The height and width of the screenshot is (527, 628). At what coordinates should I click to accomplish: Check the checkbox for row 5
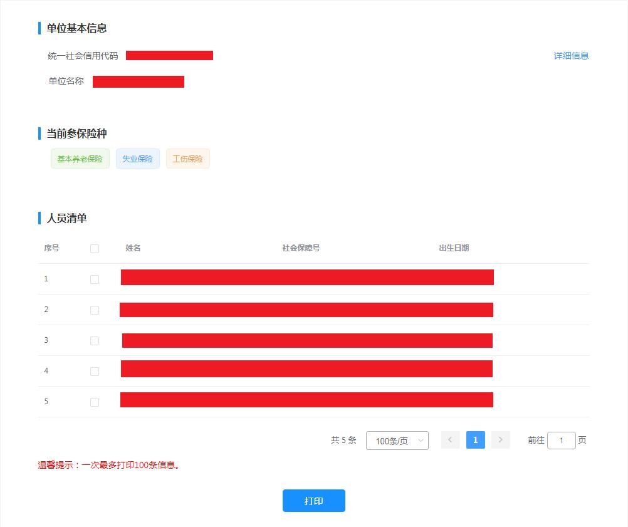coord(95,402)
